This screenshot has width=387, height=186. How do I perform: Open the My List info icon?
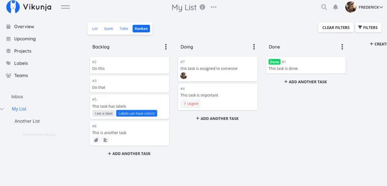tap(202, 7)
